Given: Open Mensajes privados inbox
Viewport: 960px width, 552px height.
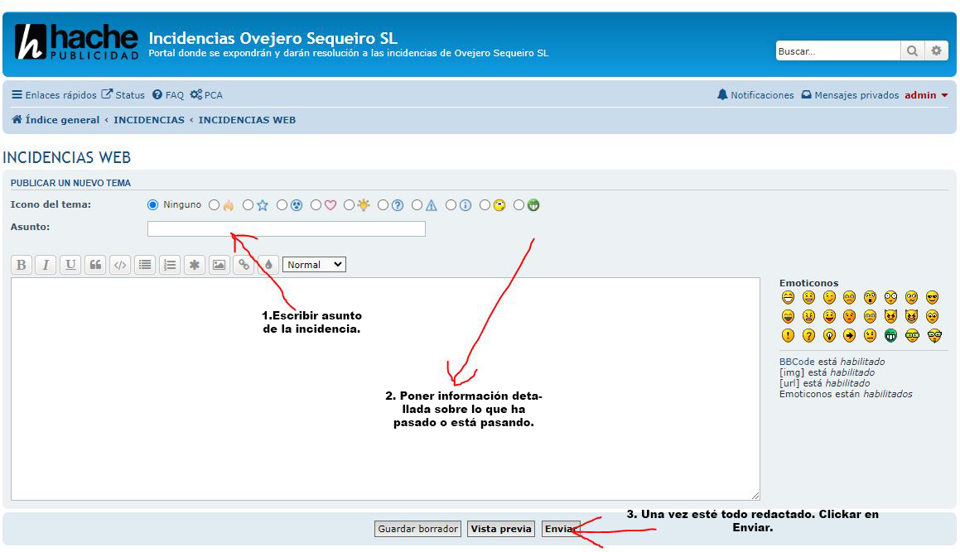Looking at the screenshot, I should (x=851, y=95).
